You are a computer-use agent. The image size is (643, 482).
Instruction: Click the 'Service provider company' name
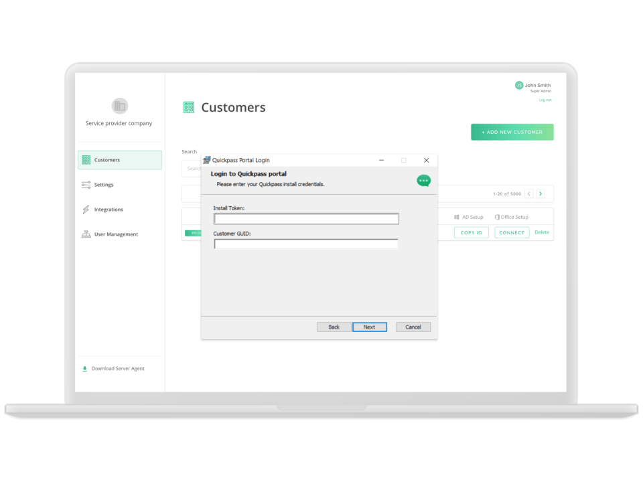click(x=119, y=123)
